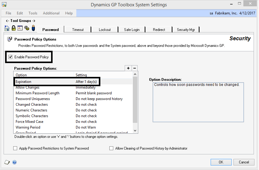Click the Dynamics GP app icon in title bar
The width and height of the screenshot is (259, 170).
point(4,5)
